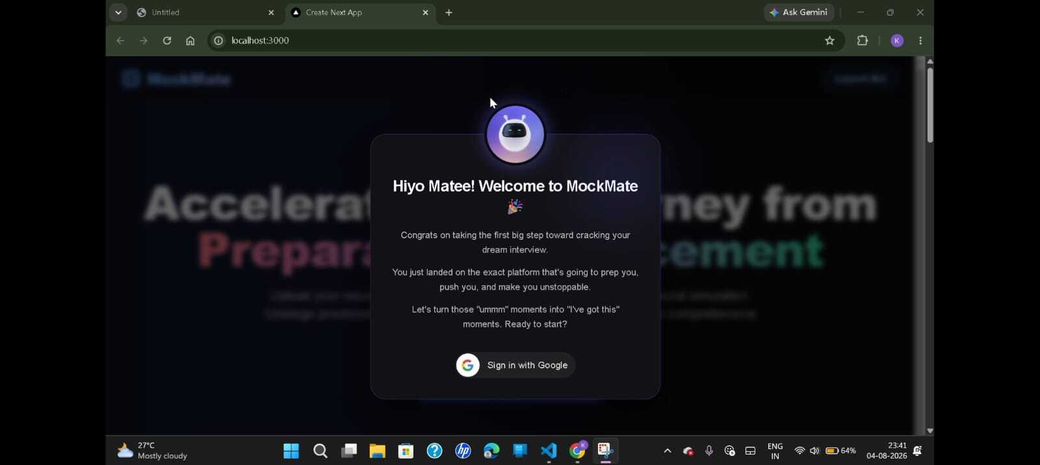Open Windows taskbar search
1040x465 pixels.
[x=320, y=451]
